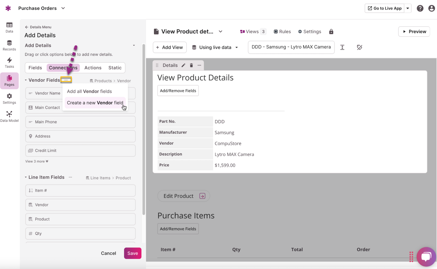Image resolution: width=437 pixels, height=269 pixels.
Task: Open the help question mark icon
Action: coord(420,8)
